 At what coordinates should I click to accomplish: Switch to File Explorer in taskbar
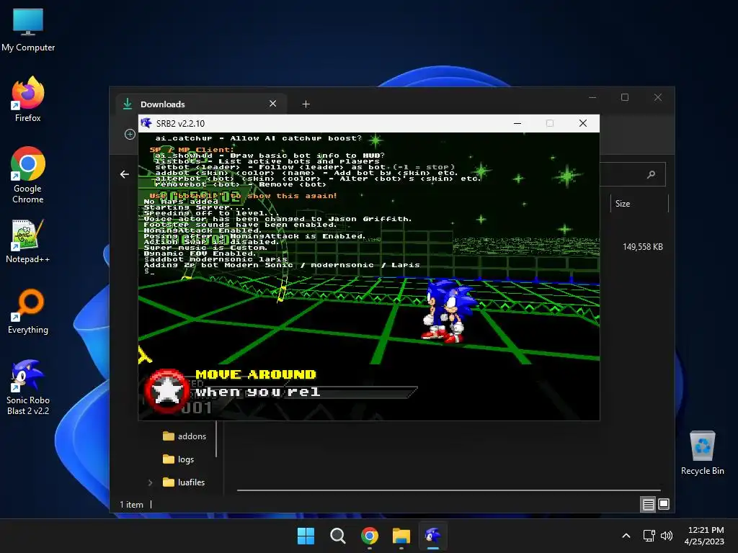401,536
